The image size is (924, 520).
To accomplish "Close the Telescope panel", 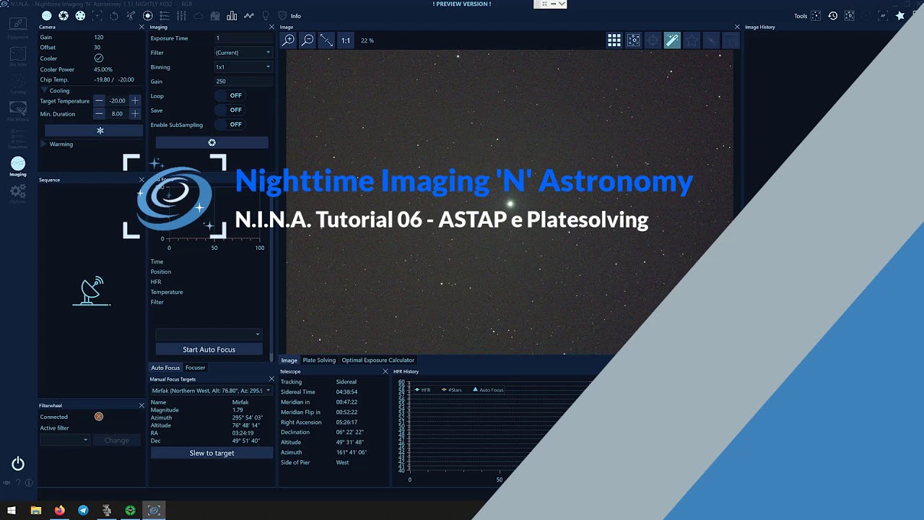I will (385, 372).
